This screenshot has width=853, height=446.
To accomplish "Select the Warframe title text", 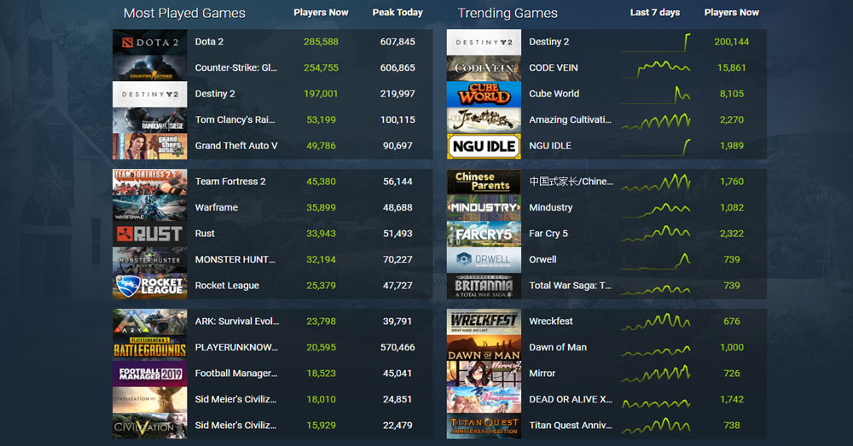I will (x=216, y=208).
